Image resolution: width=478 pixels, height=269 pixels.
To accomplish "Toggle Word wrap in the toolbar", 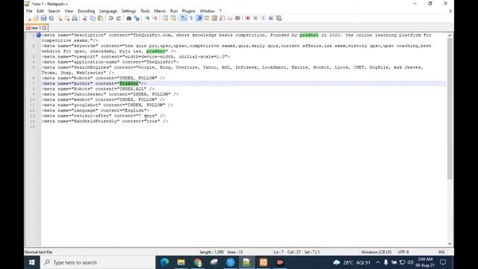I will [x=183, y=18].
